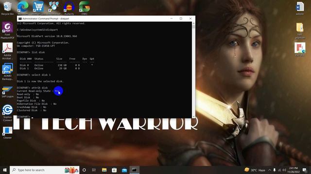
Task: Open the weather widget showing 30°C Haze
Action: pos(255,170)
